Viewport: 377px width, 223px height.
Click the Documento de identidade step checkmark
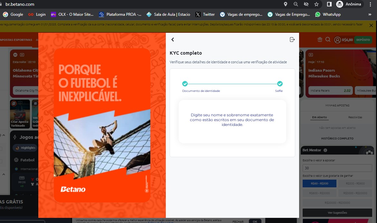185,84
